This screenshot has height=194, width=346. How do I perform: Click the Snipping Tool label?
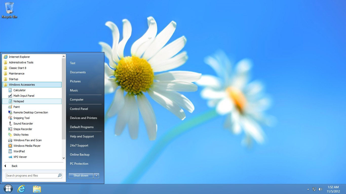click(x=22, y=118)
